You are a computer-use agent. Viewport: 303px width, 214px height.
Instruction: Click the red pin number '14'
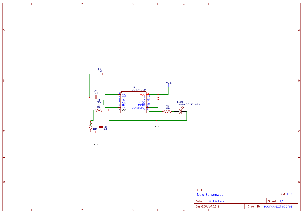tap(148, 94)
